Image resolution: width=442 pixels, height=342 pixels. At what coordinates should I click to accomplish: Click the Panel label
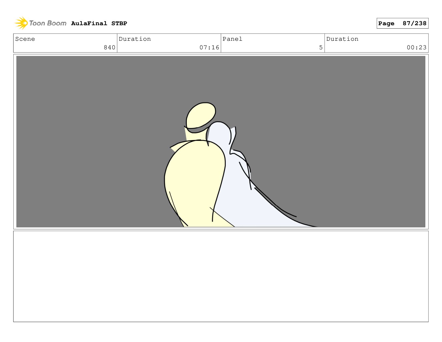(232, 39)
